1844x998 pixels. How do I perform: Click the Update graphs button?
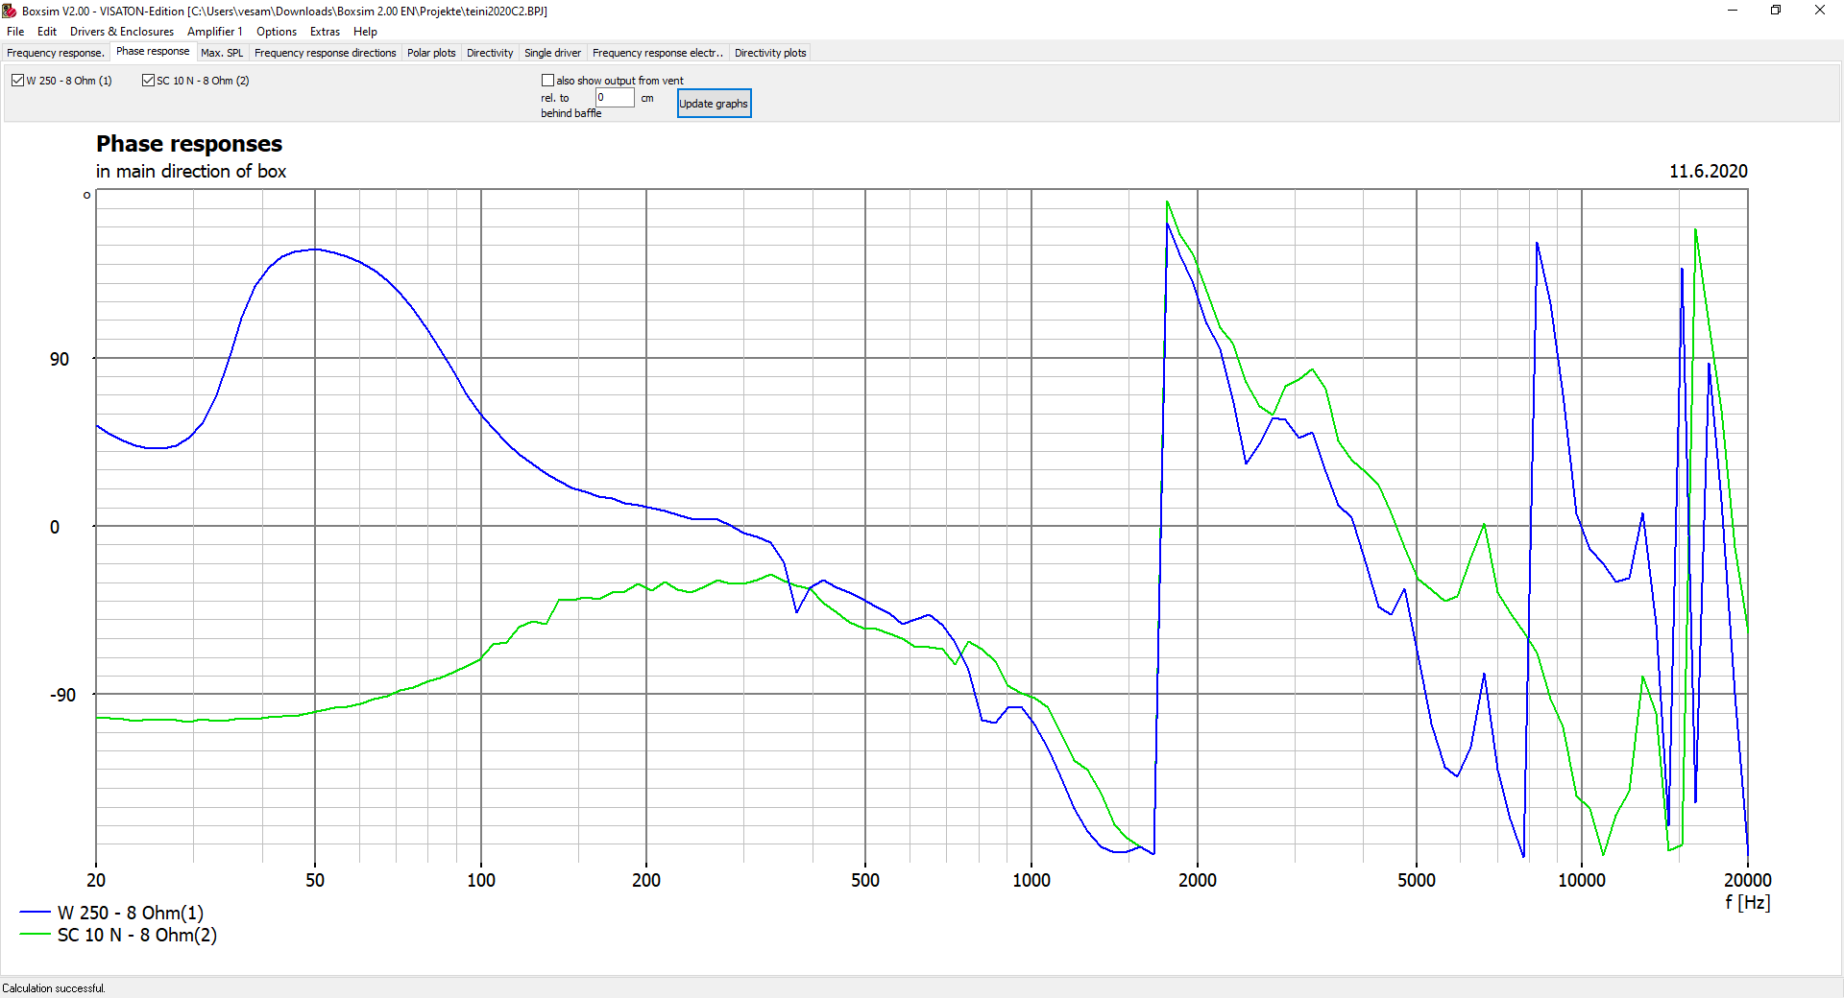714,104
